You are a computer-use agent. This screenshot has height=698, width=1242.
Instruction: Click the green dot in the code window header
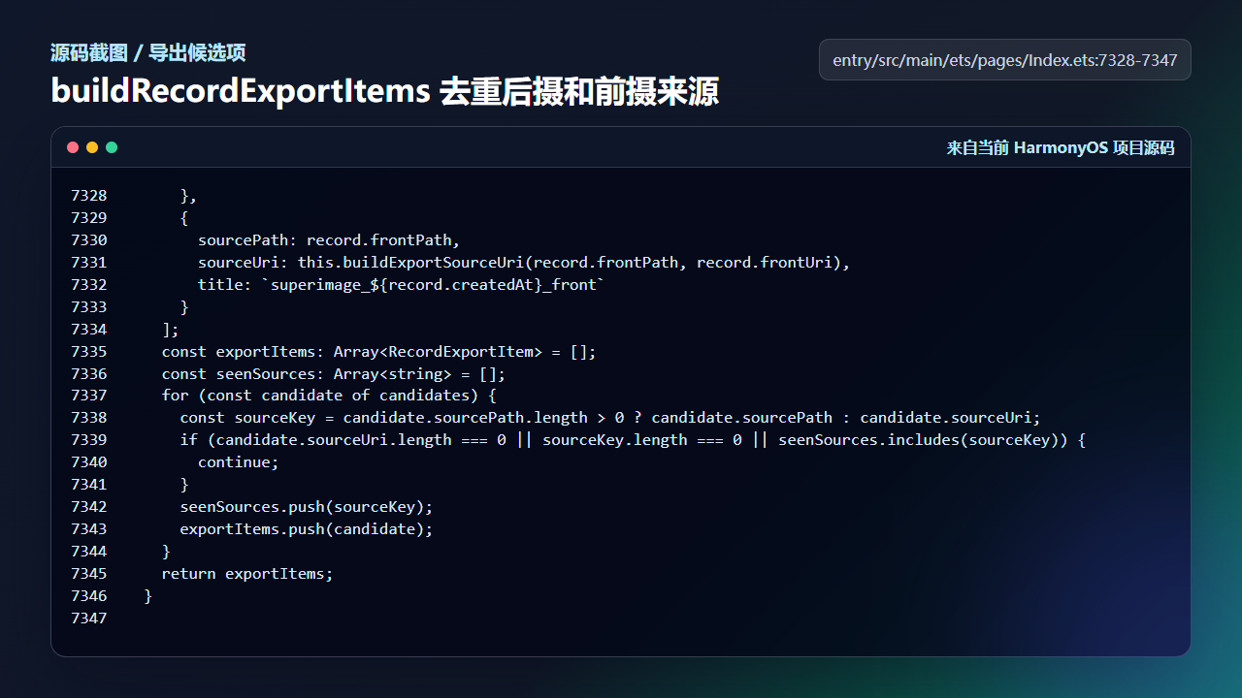112,147
